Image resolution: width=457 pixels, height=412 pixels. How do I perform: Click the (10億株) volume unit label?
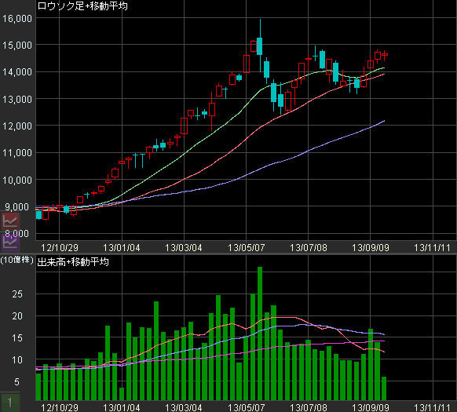click(x=17, y=260)
